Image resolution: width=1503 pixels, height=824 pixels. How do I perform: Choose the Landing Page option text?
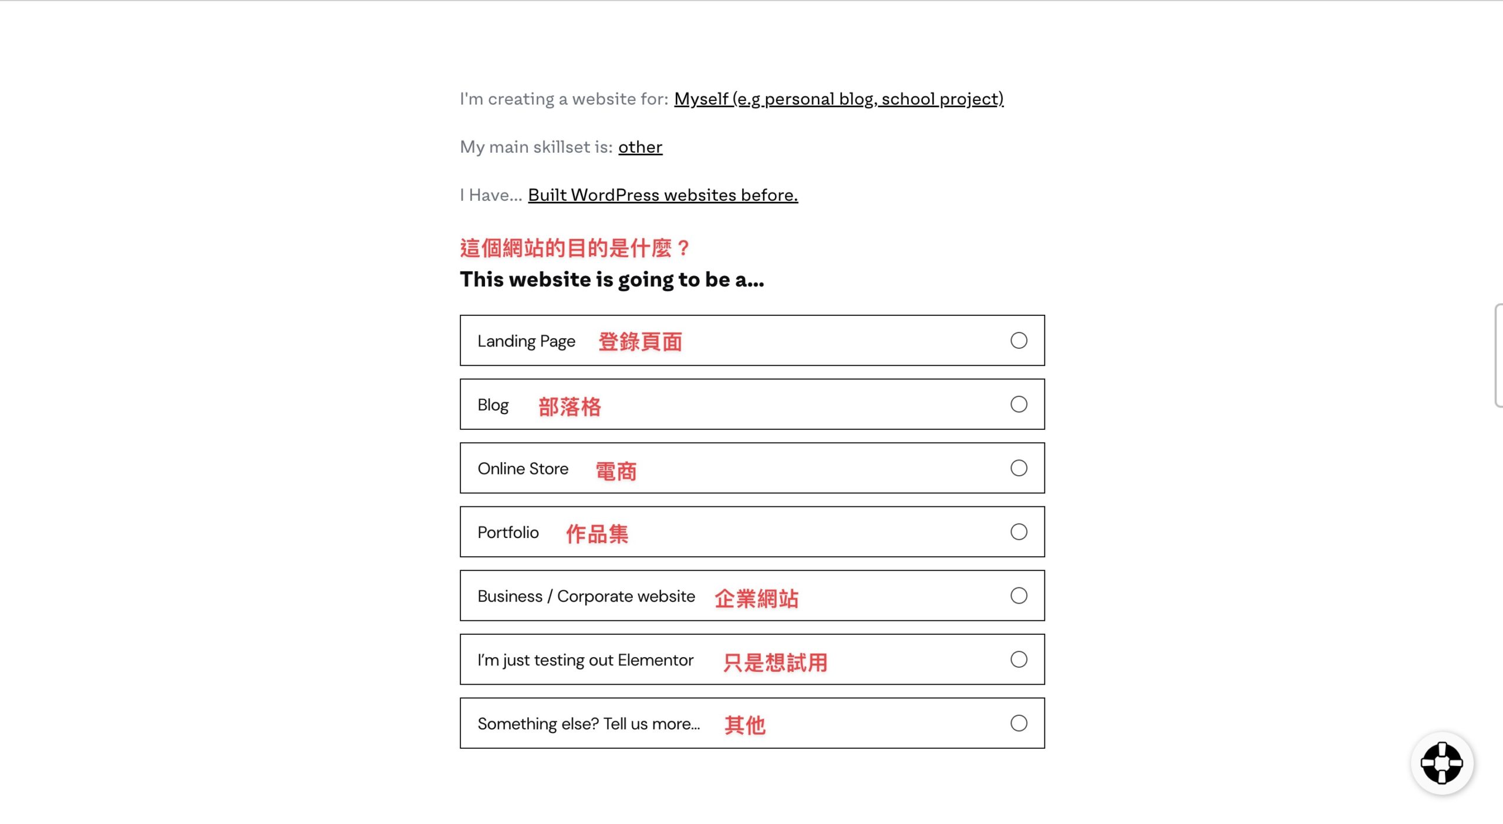[526, 341]
